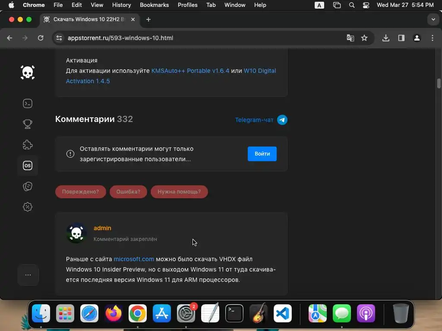
Task: Open the puzzle piece sidebar category icon
Action: 28,145
